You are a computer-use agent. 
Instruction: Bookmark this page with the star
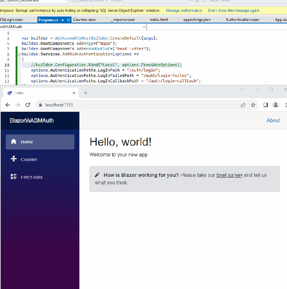point(253,105)
